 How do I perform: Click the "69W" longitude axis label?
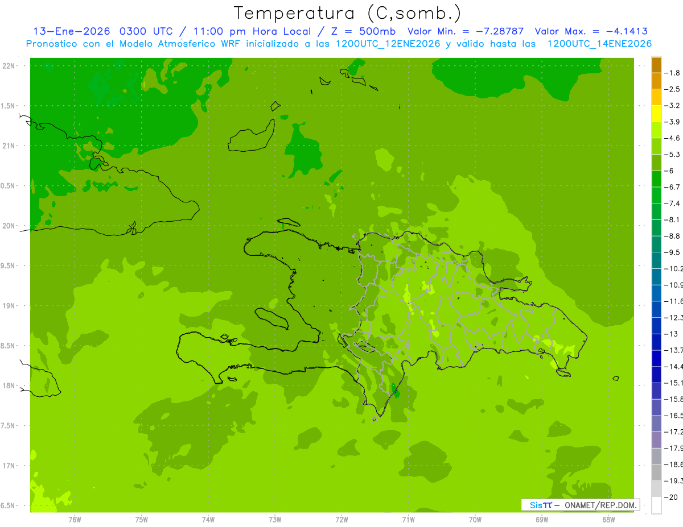pos(542,520)
